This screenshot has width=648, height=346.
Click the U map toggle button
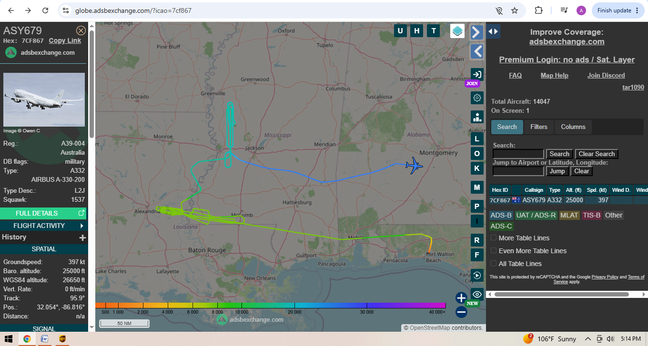click(400, 31)
